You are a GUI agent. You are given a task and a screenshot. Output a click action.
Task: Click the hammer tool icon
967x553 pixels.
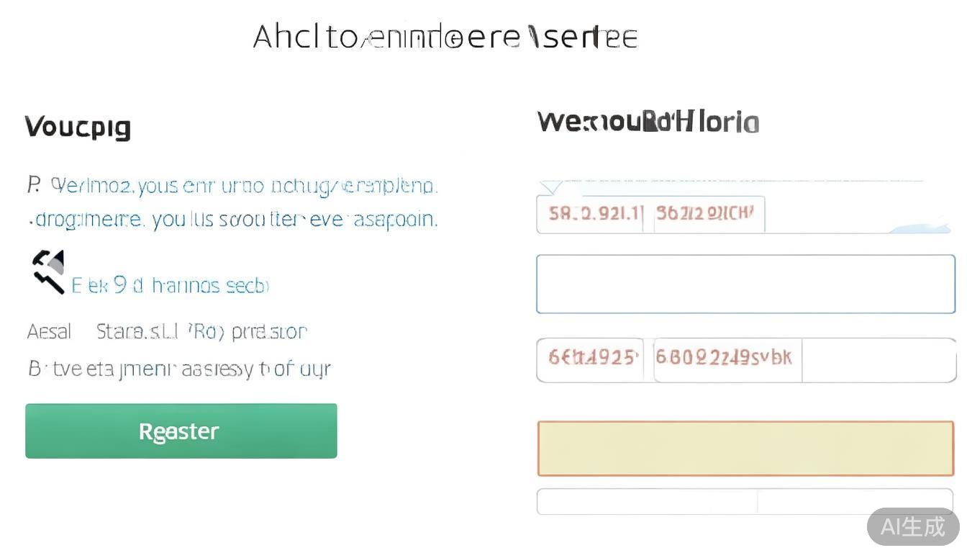[x=49, y=271]
